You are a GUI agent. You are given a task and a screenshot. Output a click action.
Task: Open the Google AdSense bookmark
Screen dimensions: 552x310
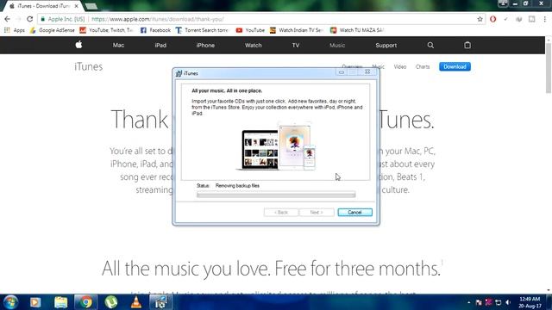tap(52, 30)
